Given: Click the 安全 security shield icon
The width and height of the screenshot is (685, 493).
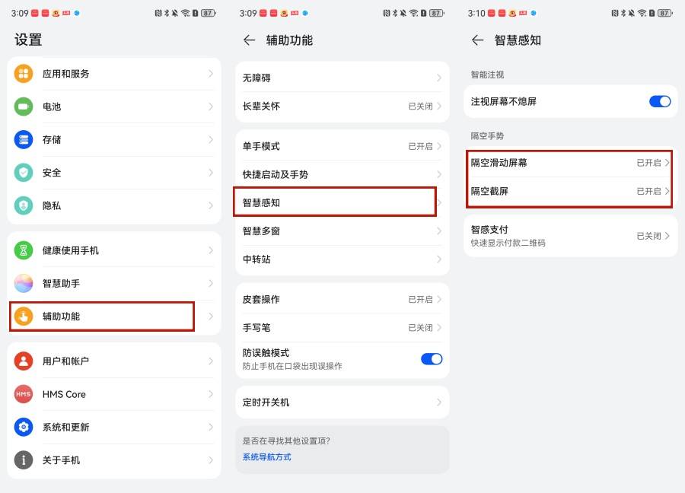Looking at the screenshot, I should (x=23, y=173).
